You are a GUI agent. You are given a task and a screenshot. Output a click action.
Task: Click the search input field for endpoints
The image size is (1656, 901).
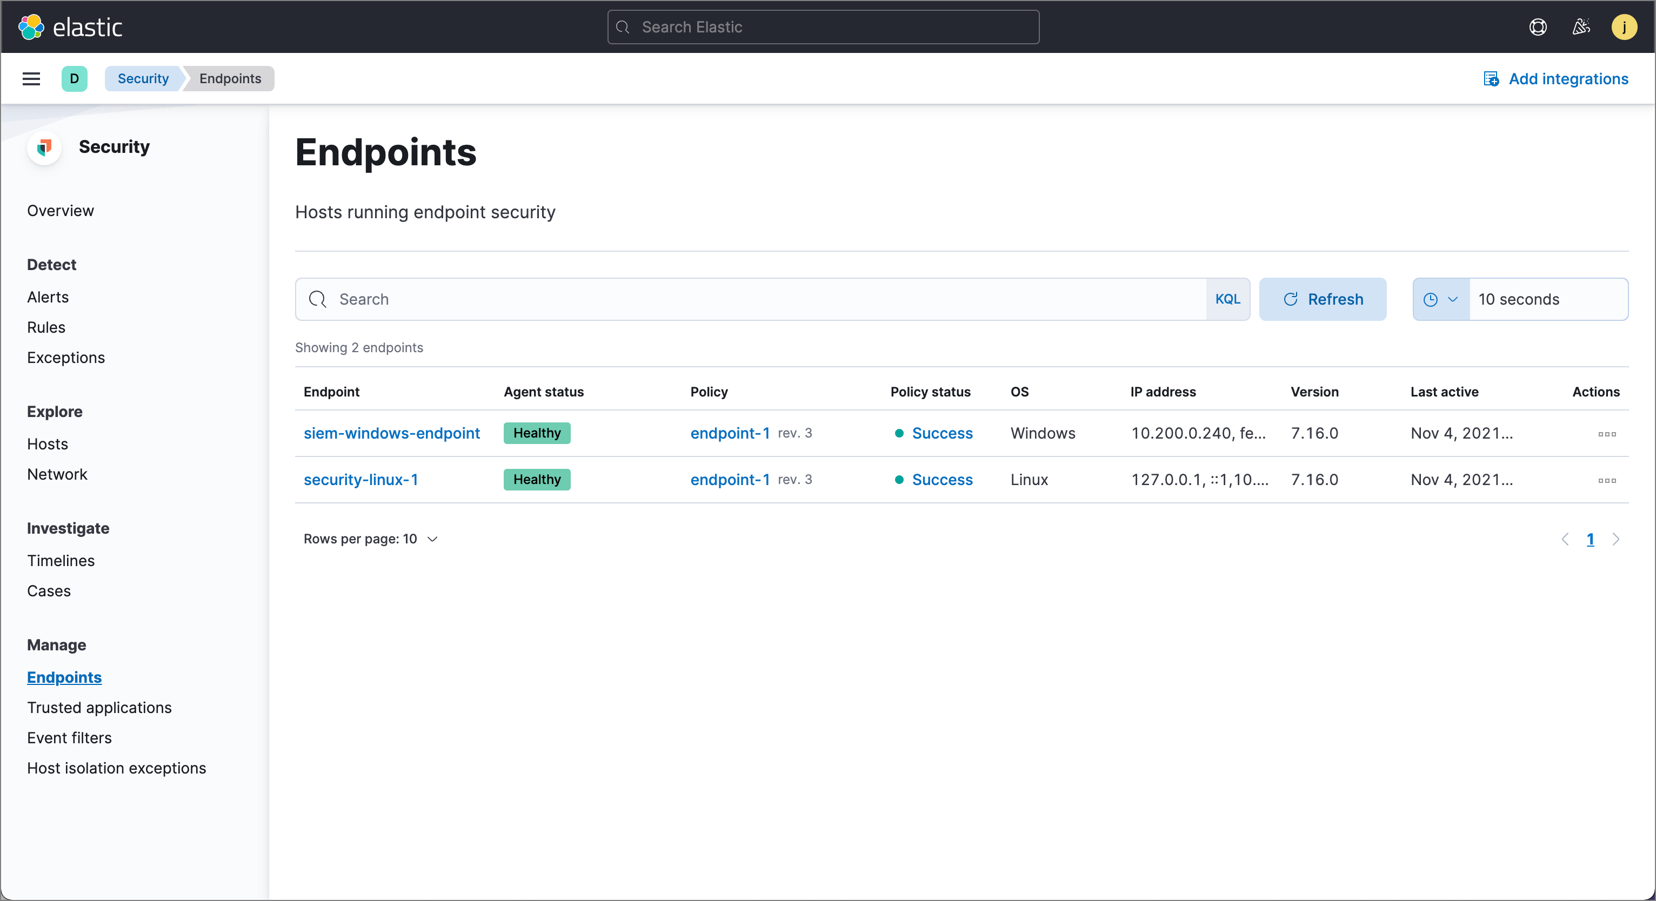(x=766, y=299)
